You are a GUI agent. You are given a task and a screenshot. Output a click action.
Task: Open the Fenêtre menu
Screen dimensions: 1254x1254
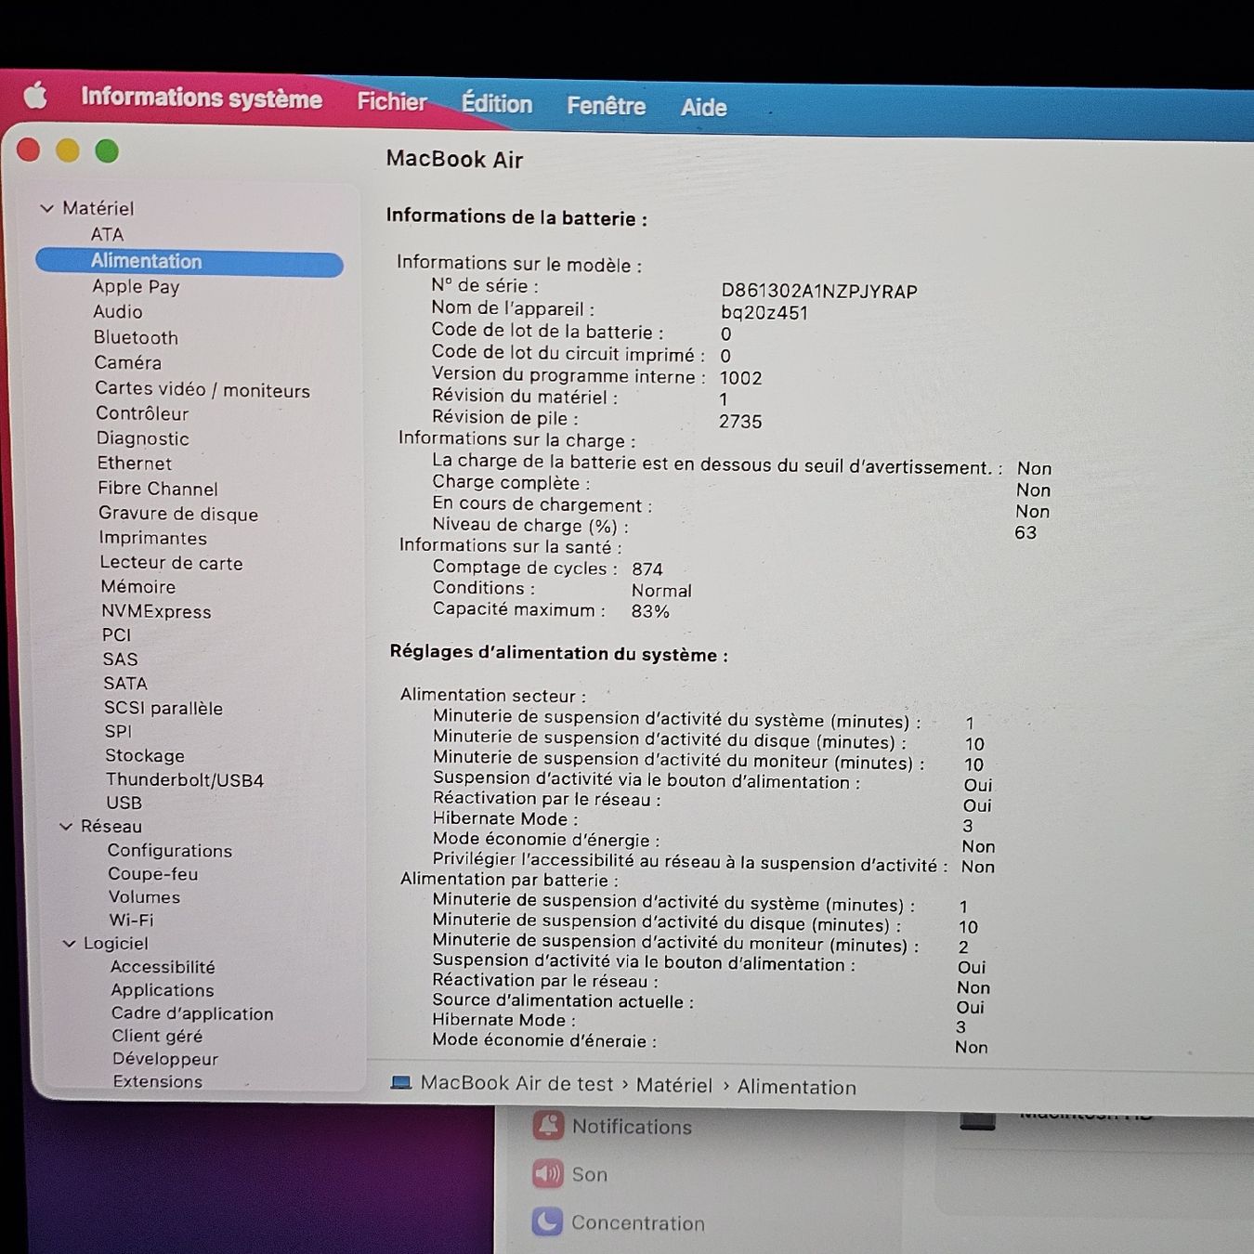(607, 106)
